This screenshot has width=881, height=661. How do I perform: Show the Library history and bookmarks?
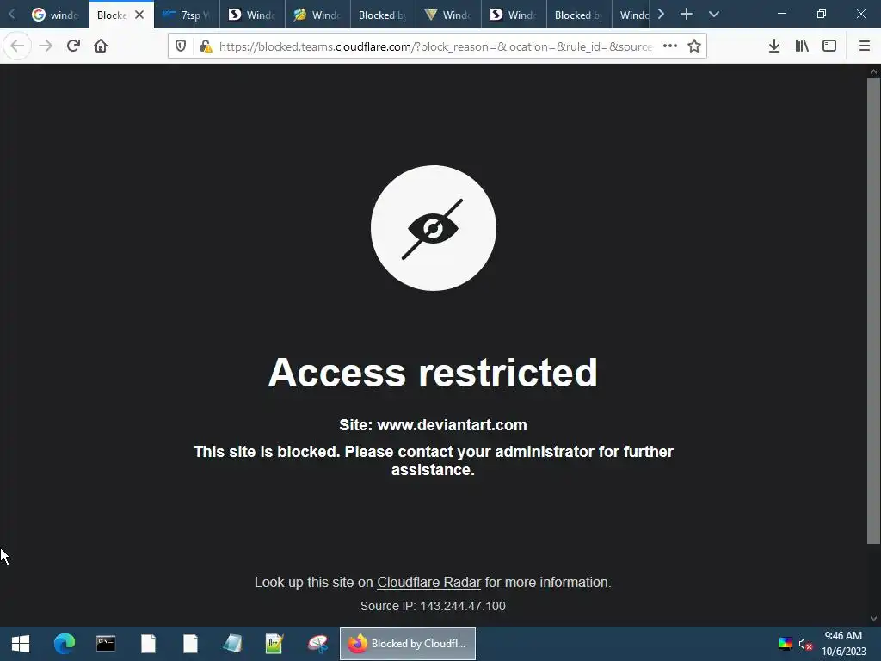[802, 46]
